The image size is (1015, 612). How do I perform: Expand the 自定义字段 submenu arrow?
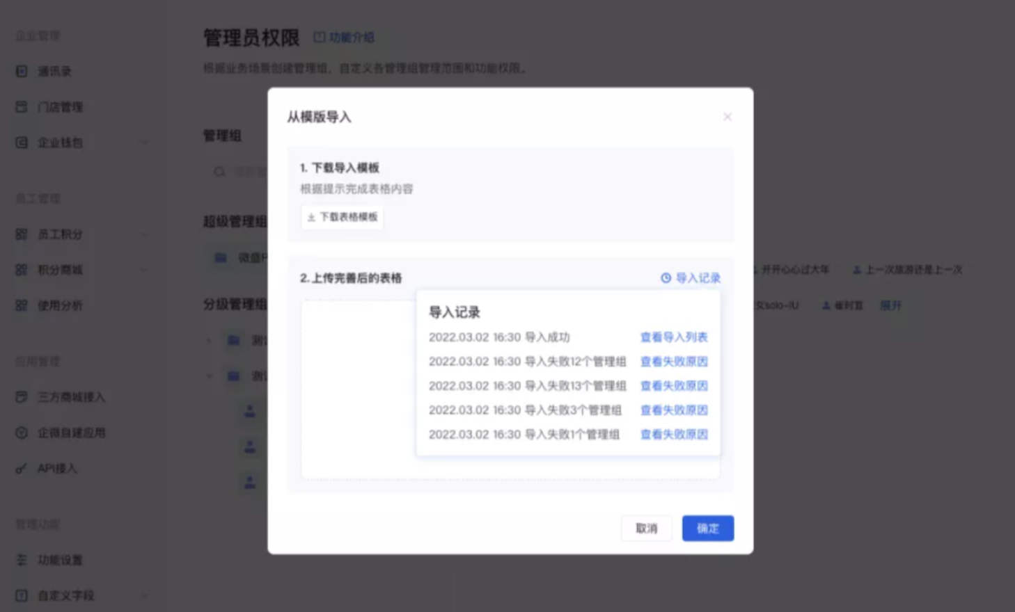[143, 596]
